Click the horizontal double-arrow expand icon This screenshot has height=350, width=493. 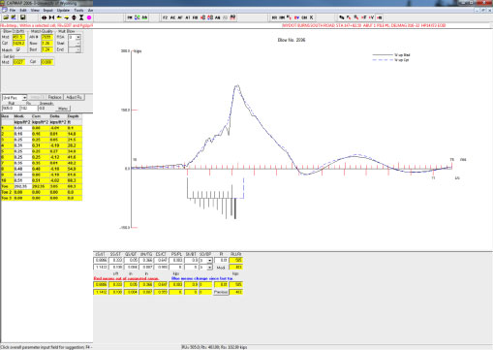[45, 17]
